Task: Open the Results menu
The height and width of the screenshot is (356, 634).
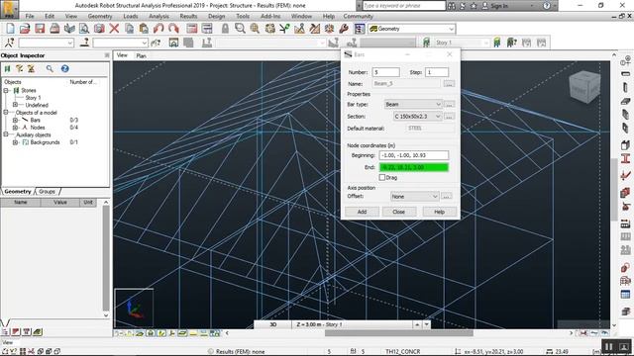Action: 188,16
